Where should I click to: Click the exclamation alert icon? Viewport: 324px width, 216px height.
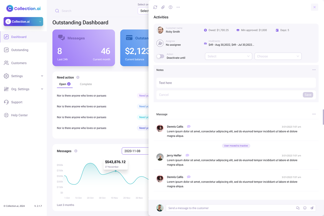pyautogui.click(x=171, y=7)
